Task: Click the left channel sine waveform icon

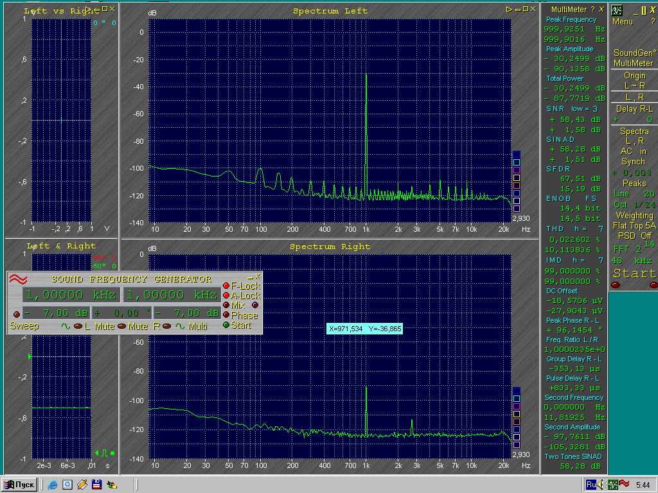Action: (64, 325)
